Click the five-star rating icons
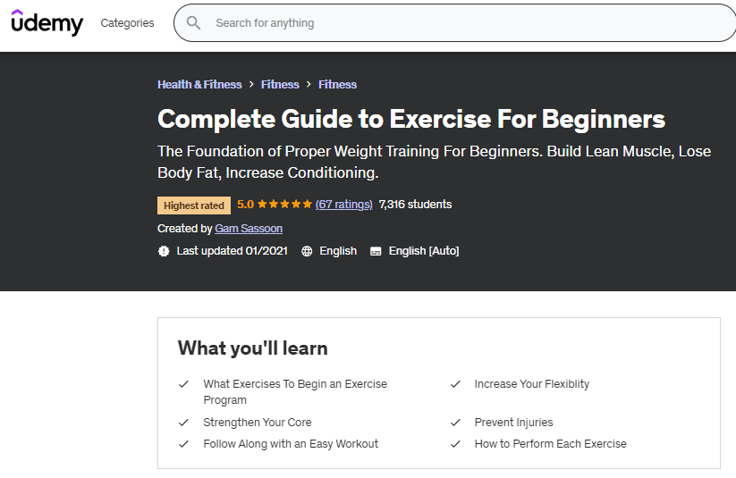This screenshot has width=736, height=478. [x=284, y=205]
